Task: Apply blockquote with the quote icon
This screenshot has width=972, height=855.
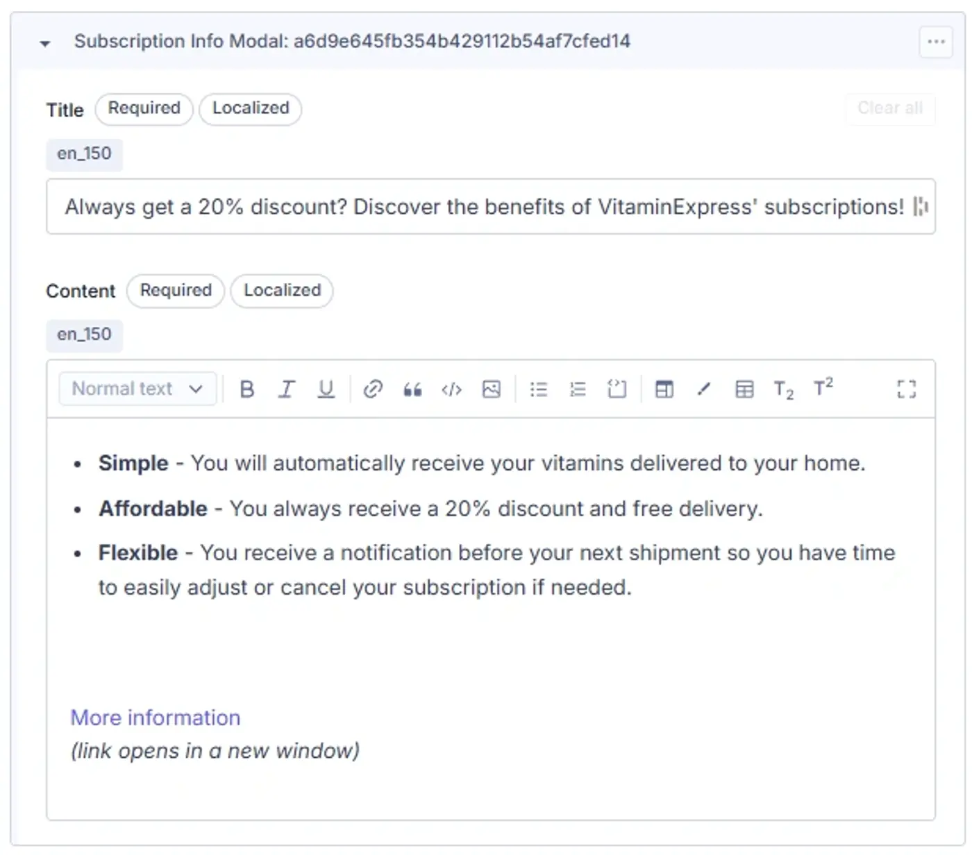Action: [x=412, y=389]
